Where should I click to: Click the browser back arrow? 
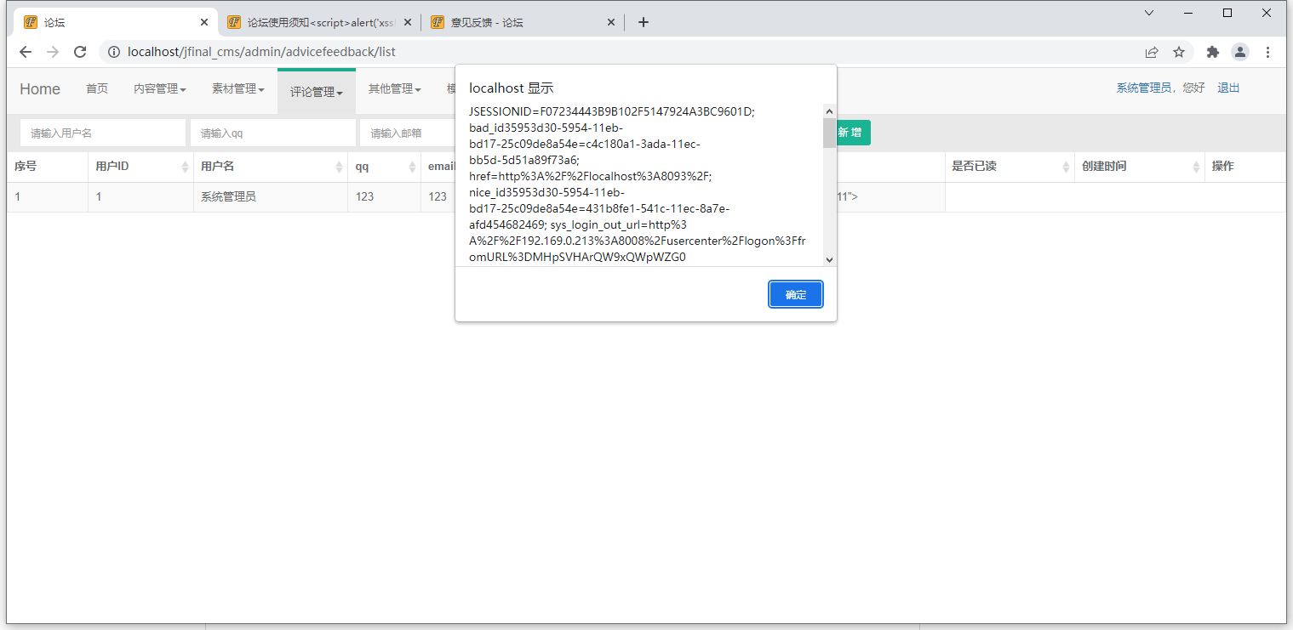pos(26,52)
